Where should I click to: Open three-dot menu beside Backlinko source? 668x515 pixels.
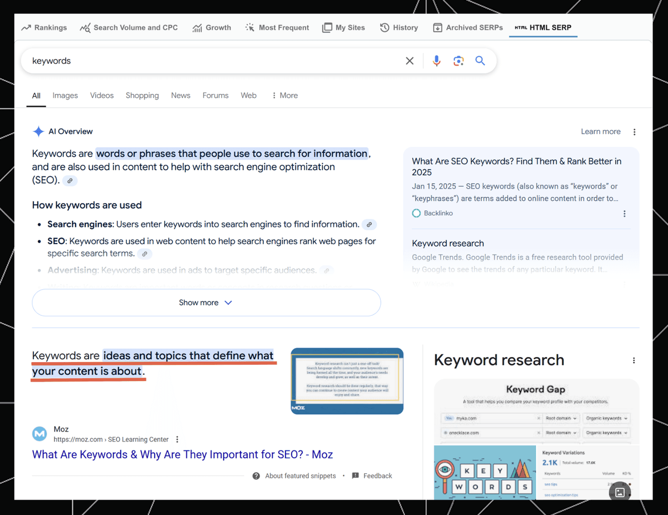click(624, 214)
